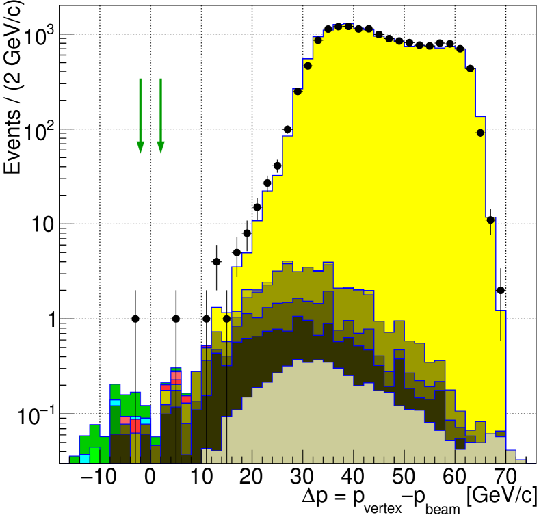
Task: Select the x-axis tick label '0'
Action: coord(150,477)
